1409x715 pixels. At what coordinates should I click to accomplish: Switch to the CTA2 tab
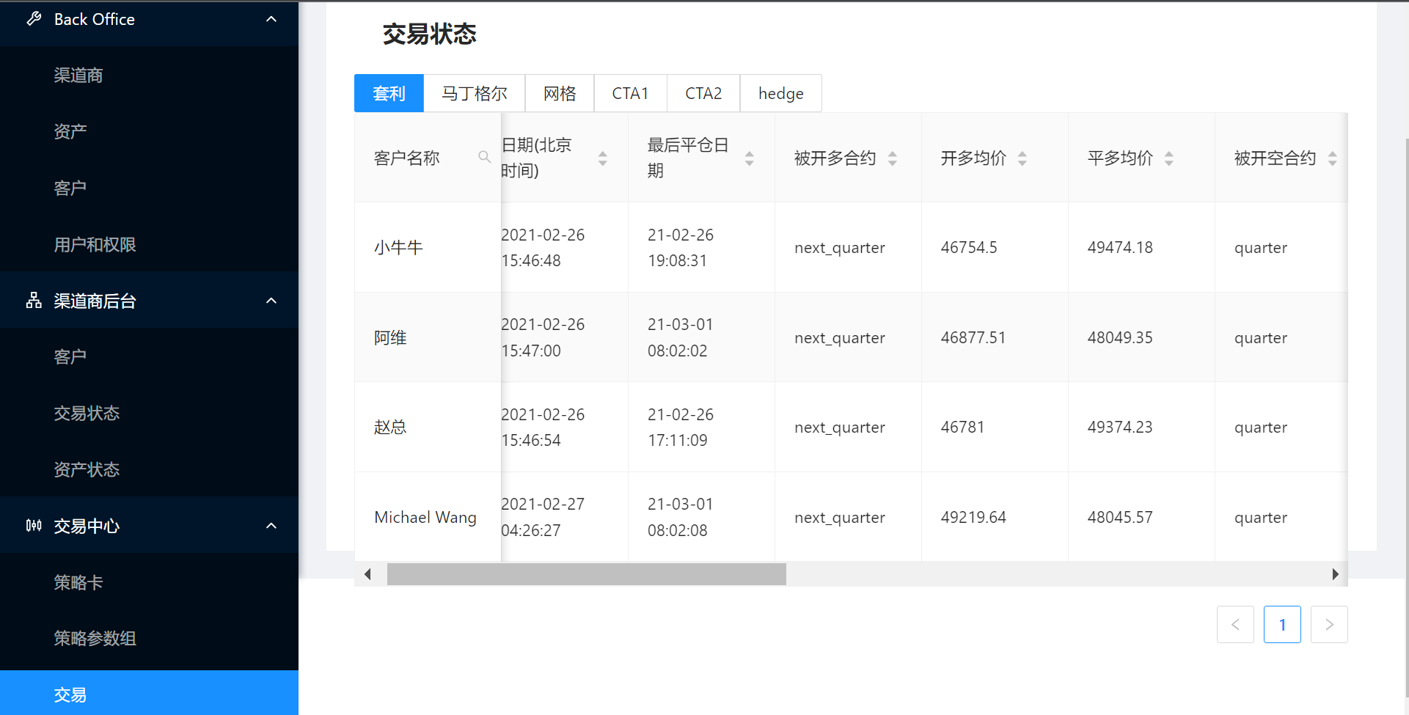coord(703,93)
